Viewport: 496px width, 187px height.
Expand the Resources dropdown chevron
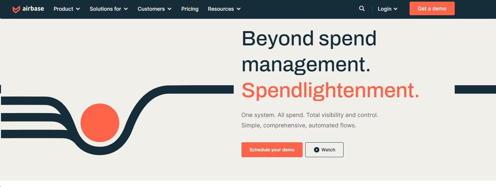pyautogui.click(x=239, y=9)
